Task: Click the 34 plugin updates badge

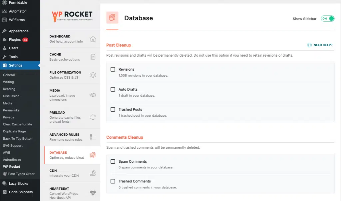Action: click(25, 40)
